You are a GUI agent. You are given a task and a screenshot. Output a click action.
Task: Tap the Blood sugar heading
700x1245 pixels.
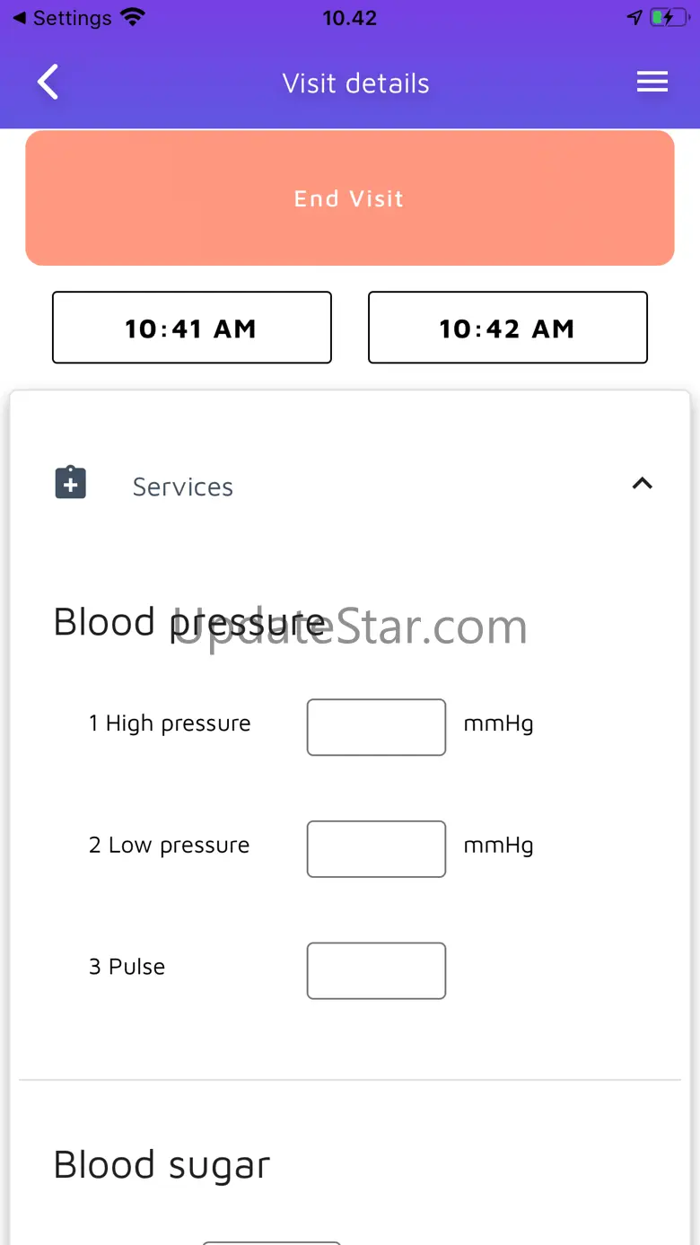162,1164
